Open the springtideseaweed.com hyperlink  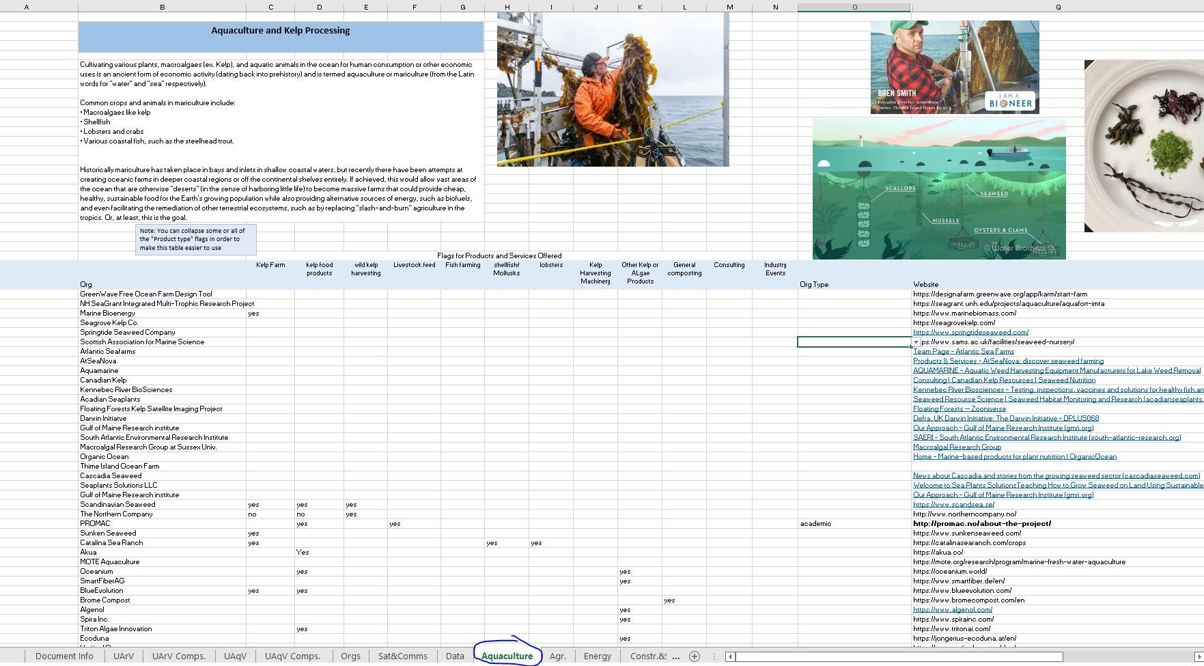click(970, 333)
